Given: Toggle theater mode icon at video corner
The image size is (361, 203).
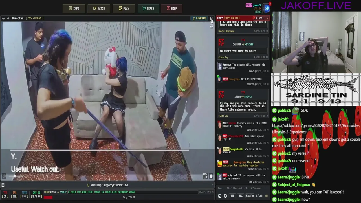Looking at the screenshot, I should click(212, 26).
